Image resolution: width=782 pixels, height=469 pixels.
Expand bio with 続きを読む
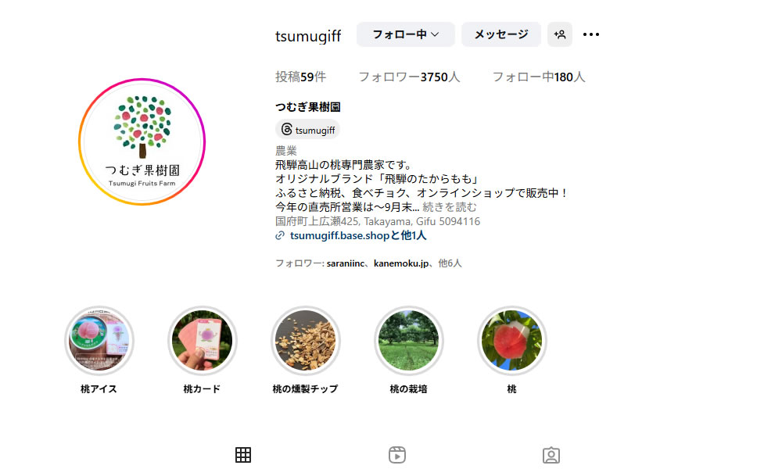[450, 207]
